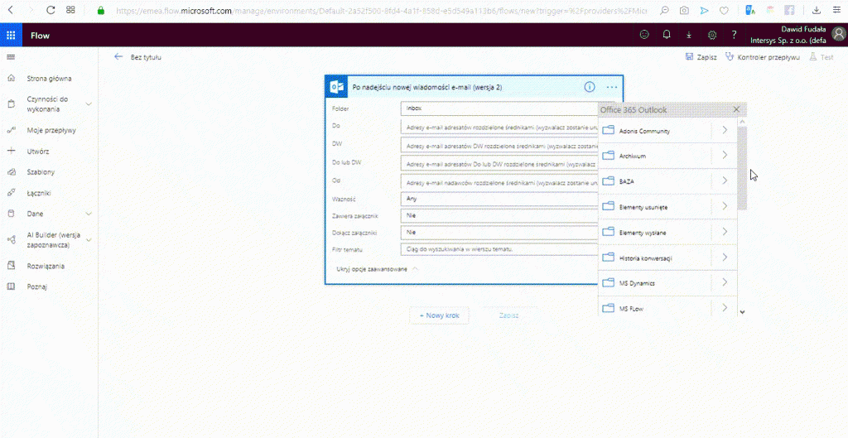Open the trigger card ellipsis menu

click(612, 86)
